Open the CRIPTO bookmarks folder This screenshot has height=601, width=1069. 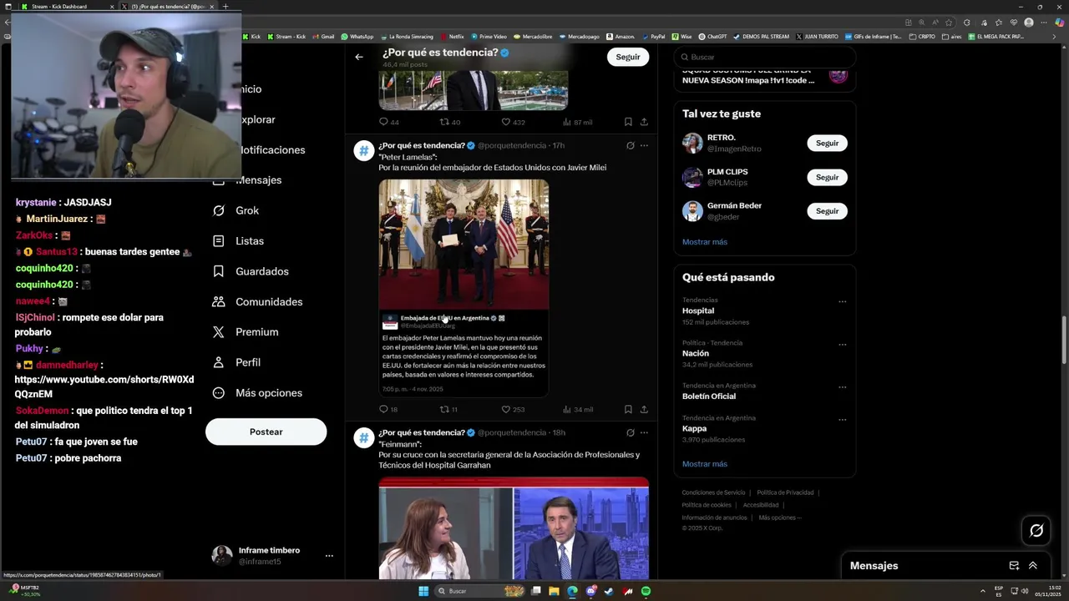(922, 37)
